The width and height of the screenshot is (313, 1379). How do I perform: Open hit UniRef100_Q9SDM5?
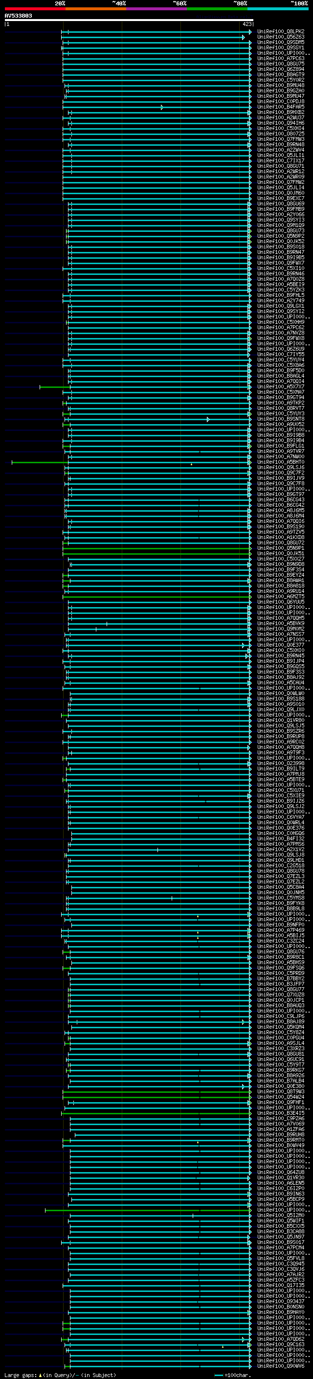281,42
